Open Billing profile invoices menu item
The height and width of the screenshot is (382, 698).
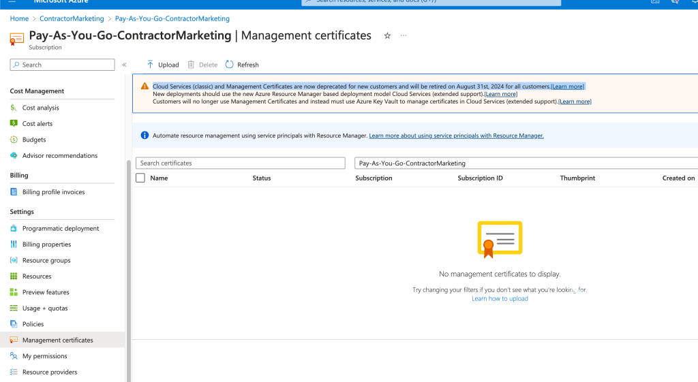53,192
